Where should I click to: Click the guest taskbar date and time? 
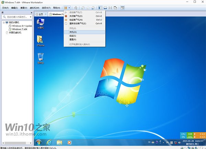click(193, 142)
